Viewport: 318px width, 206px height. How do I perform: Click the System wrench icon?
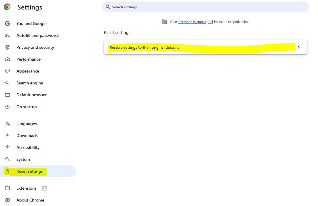[7, 159]
